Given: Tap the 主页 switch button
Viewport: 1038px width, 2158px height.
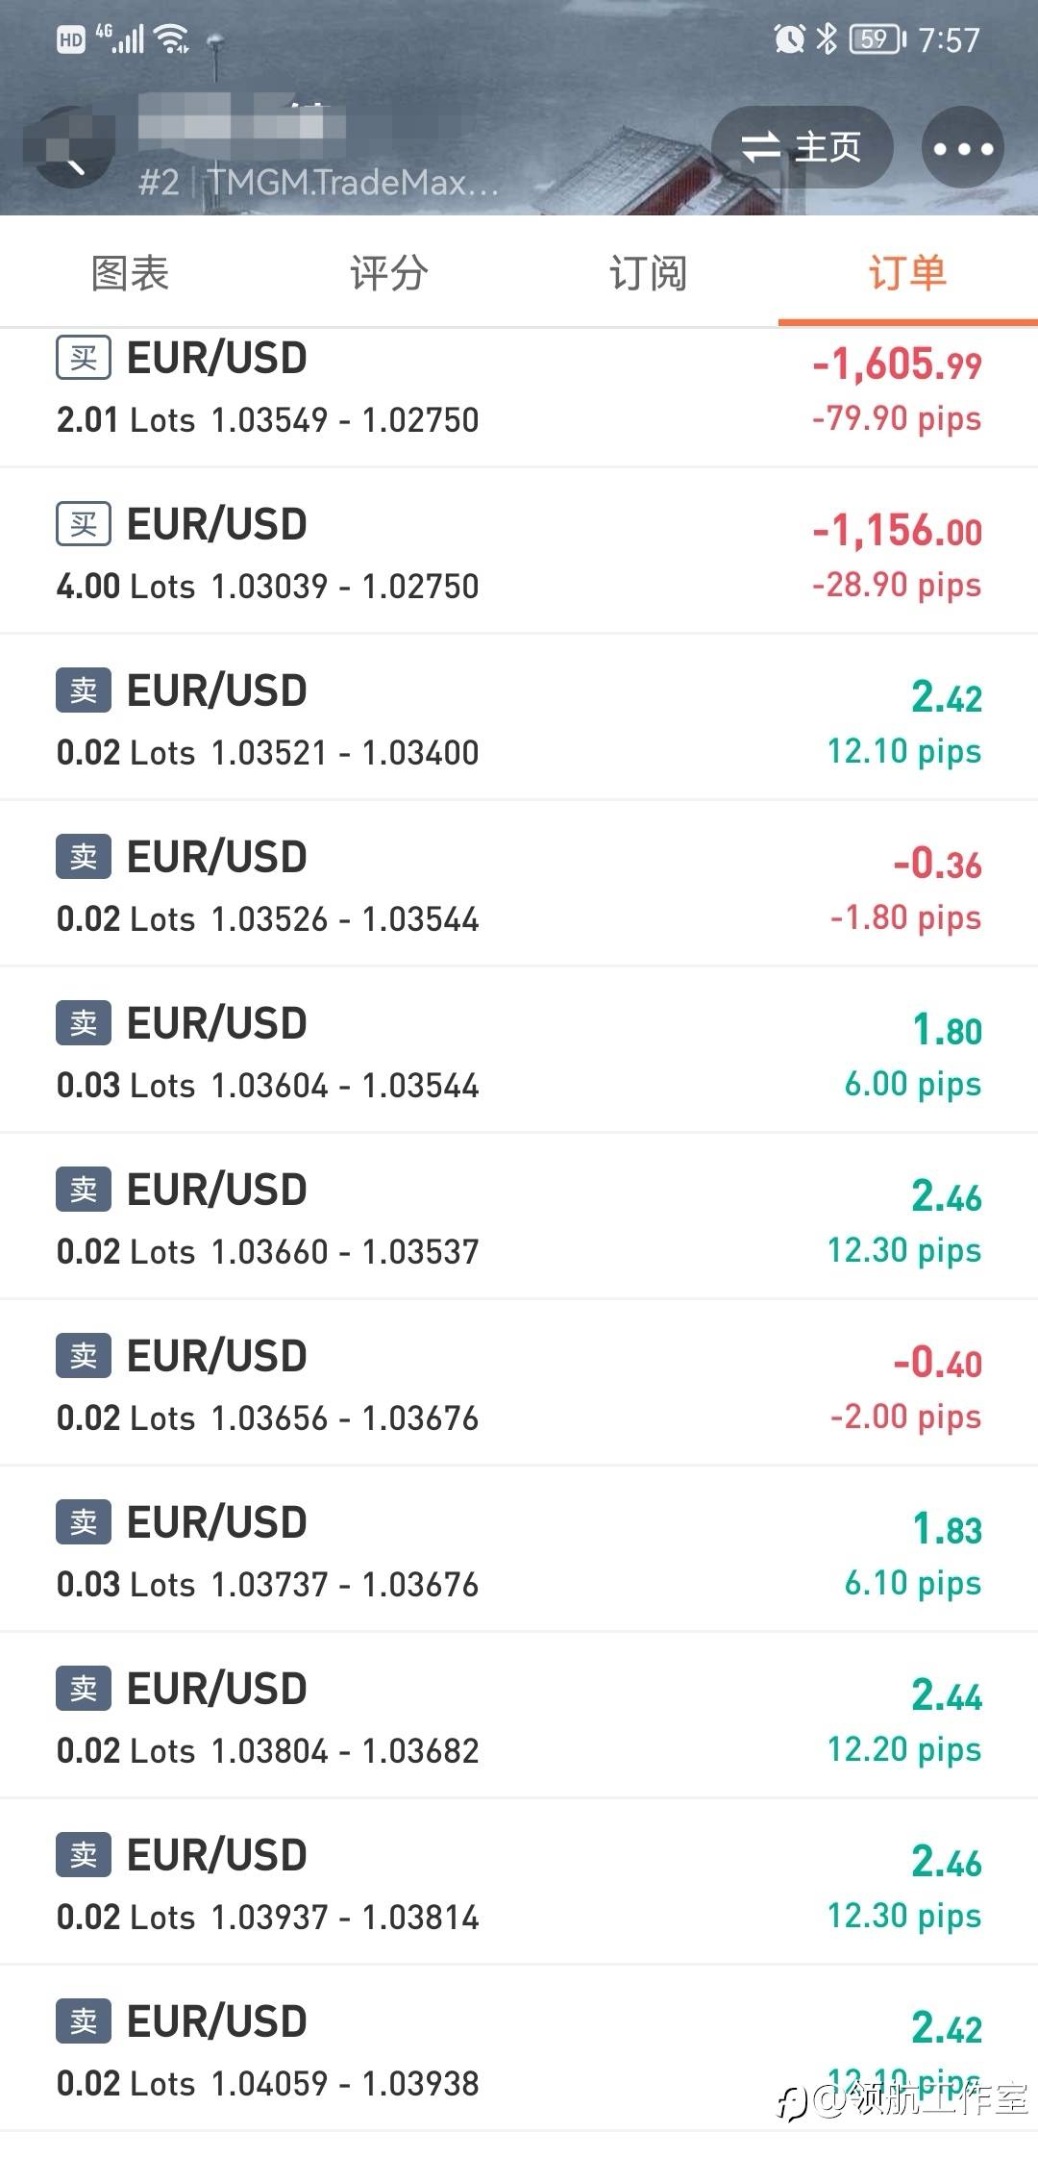Looking at the screenshot, I should (x=802, y=147).
